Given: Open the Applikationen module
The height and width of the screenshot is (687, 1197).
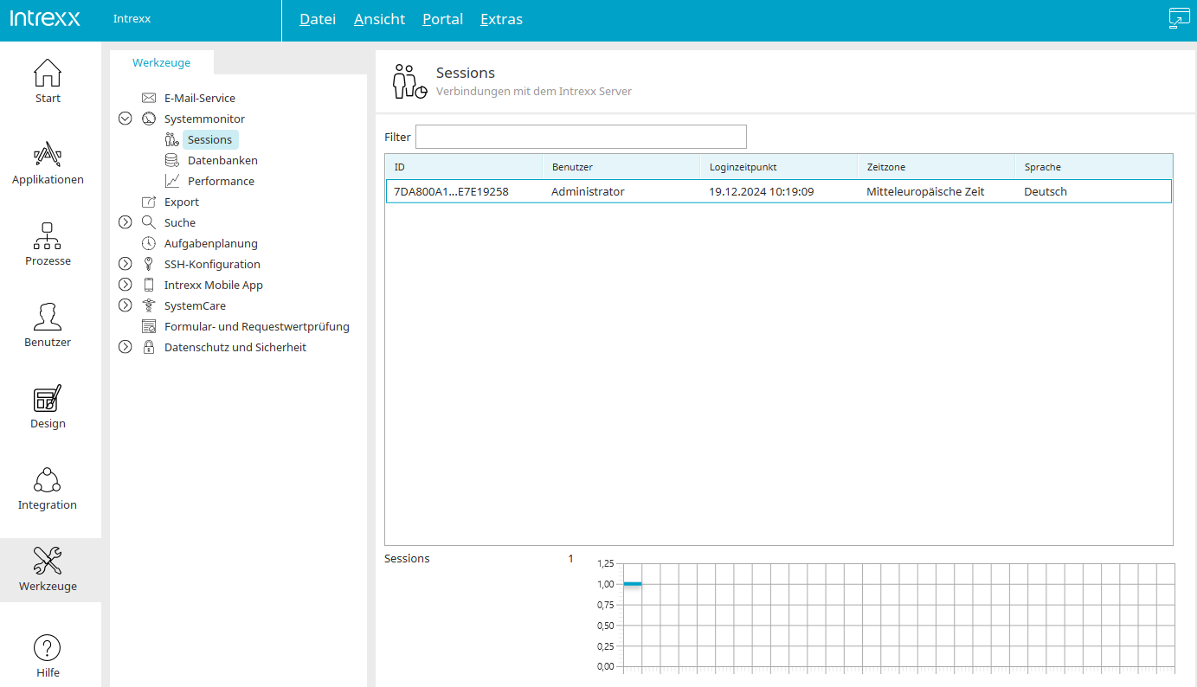Looking at the screenshot, I should (x=48, y=162).
